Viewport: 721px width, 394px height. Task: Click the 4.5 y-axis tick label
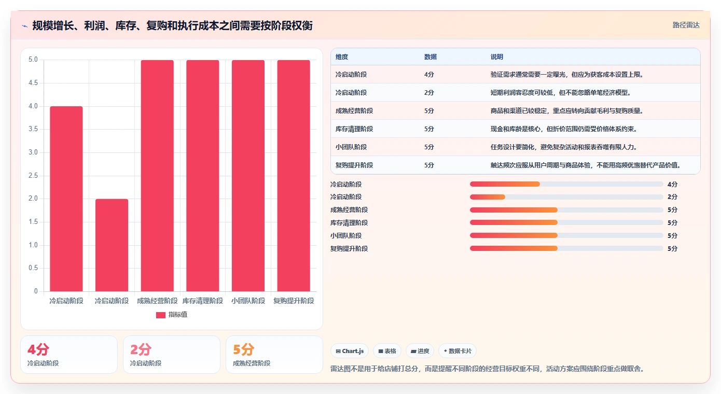(x=33, y=83)
